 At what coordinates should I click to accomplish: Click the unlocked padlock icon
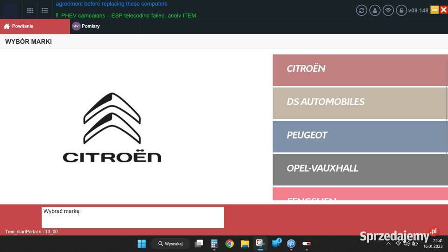coord(401,11)
